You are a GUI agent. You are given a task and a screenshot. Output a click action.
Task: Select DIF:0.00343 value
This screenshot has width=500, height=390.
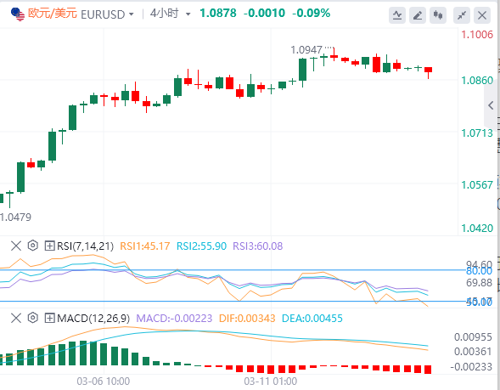tap(247, 318)
